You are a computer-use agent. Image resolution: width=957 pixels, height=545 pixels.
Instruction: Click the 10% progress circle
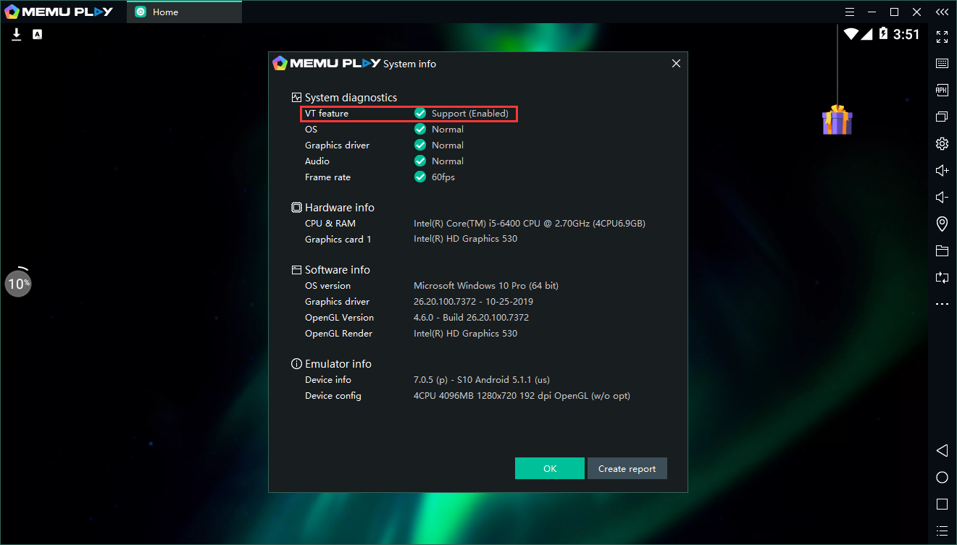18,283
